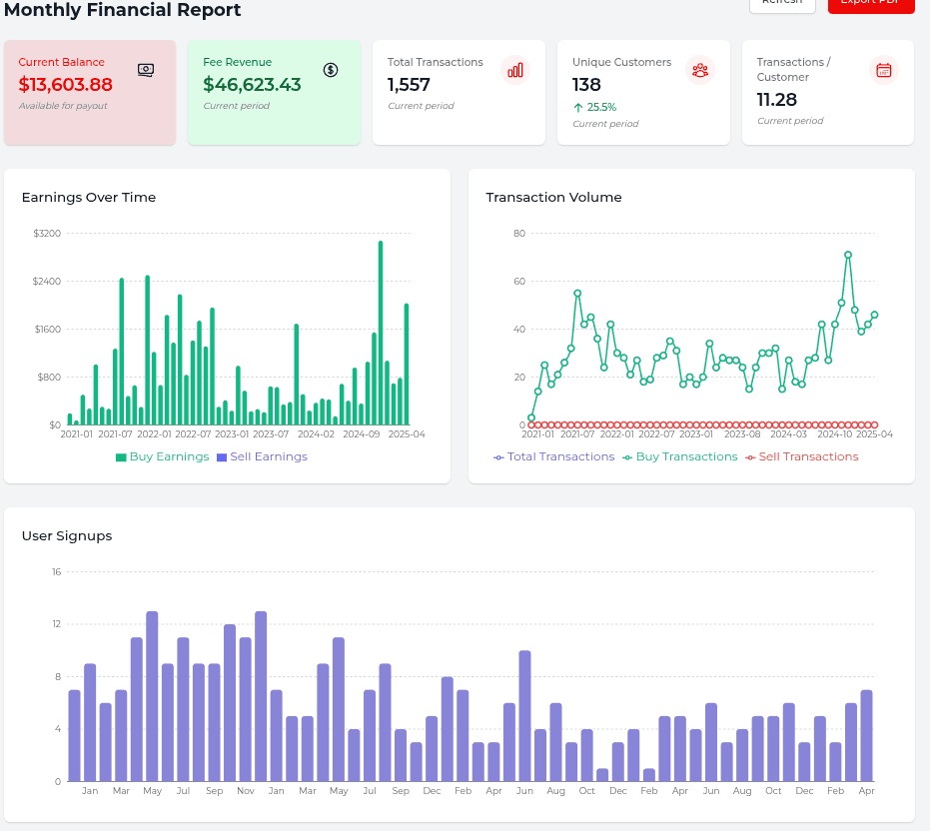Select the dollar sign icon on Fee Revenue card
The width and height of the screenshot is (930, 831).
tap(330, 70)
